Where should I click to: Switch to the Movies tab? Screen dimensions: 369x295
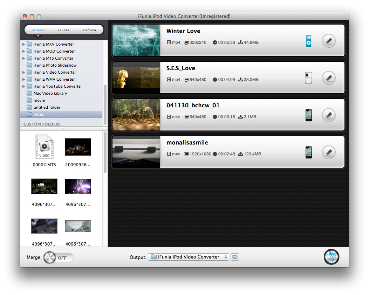tap(38, 30)
